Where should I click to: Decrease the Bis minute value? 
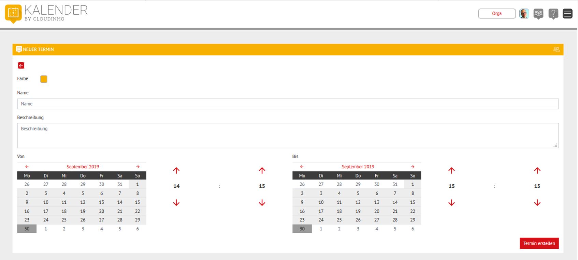point(537,203)
